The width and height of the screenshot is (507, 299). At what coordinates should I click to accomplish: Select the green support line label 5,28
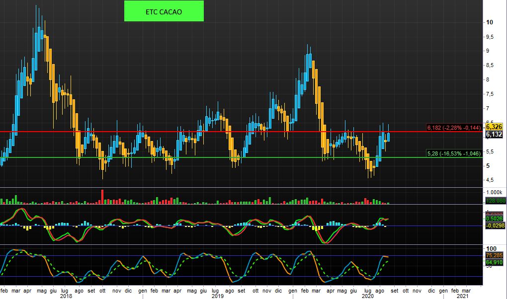pos(454,153)
